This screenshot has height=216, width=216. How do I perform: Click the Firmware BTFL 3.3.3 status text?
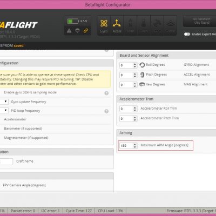click(x=191, y=211)
